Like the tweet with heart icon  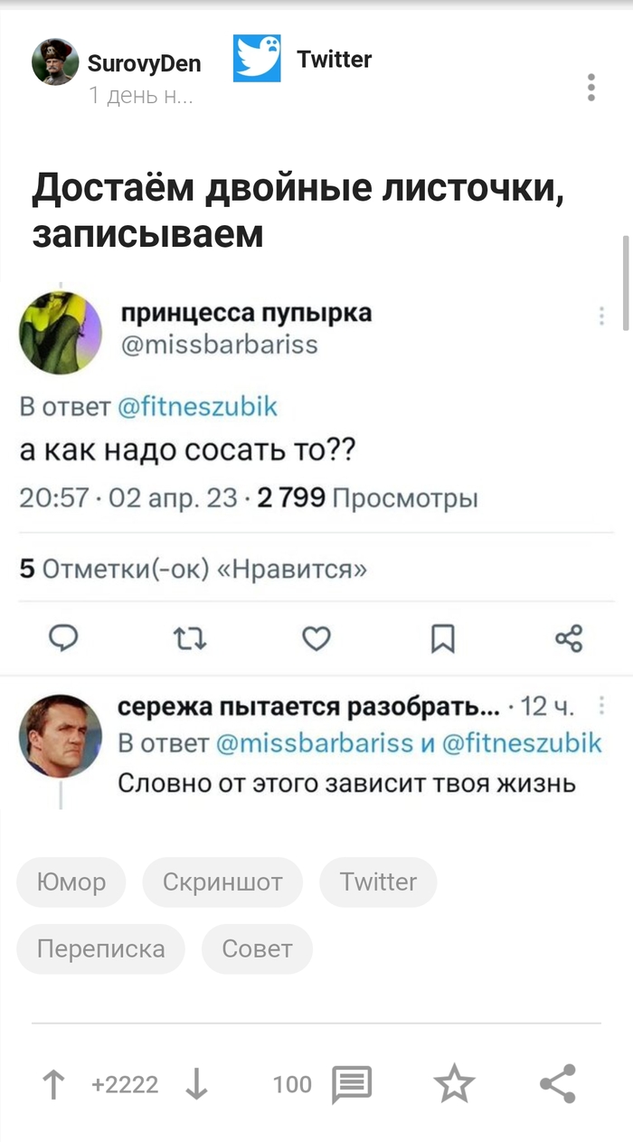(x=316, y=639)
